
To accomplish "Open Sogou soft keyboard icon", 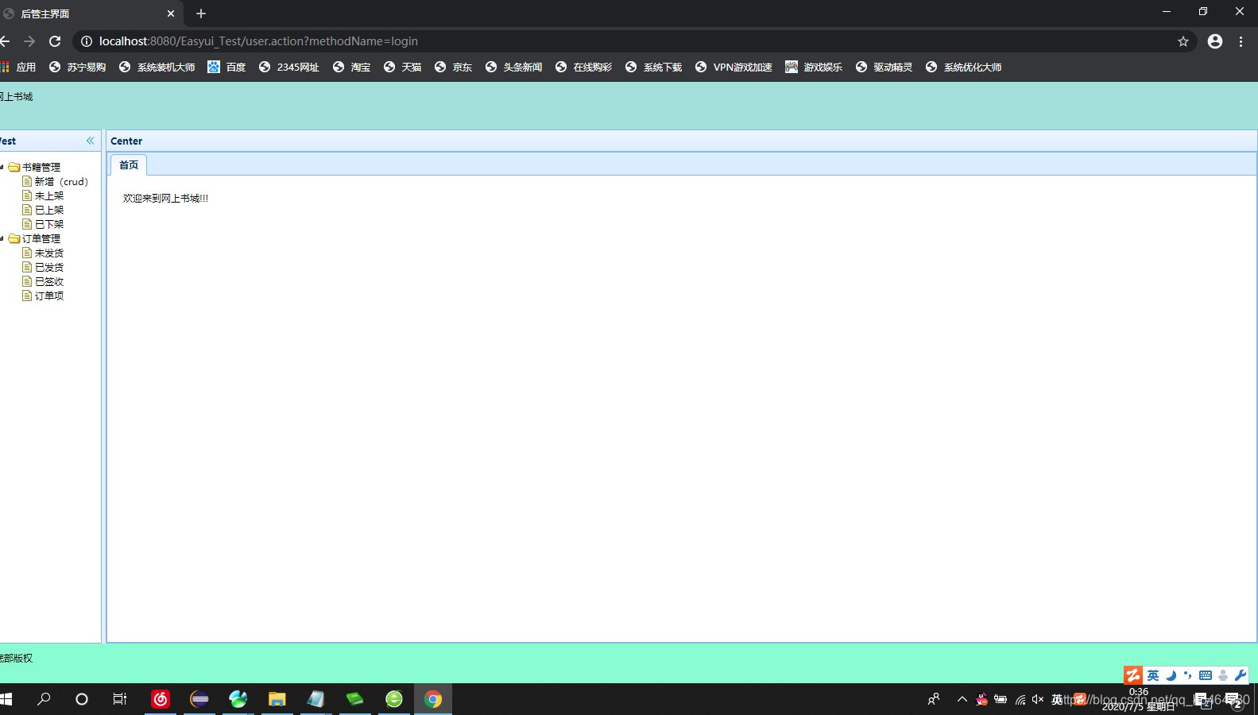I will [x=1206, y=675].
